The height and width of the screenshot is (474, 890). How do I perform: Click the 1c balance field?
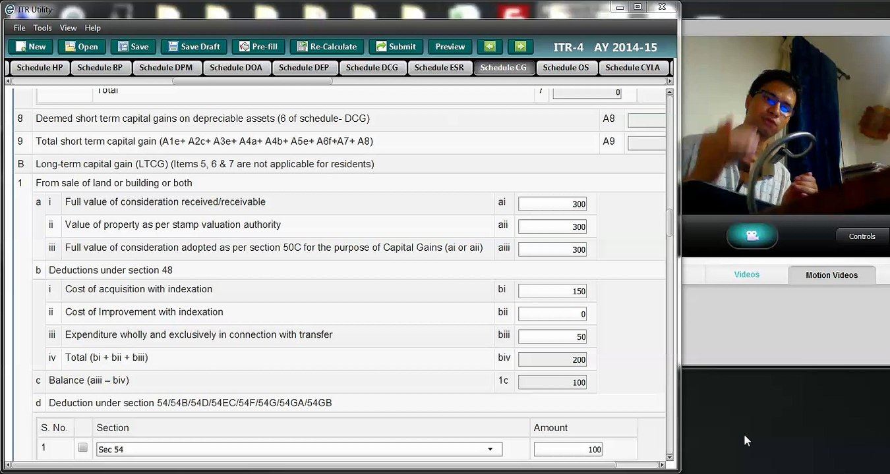tap(552, 382)
